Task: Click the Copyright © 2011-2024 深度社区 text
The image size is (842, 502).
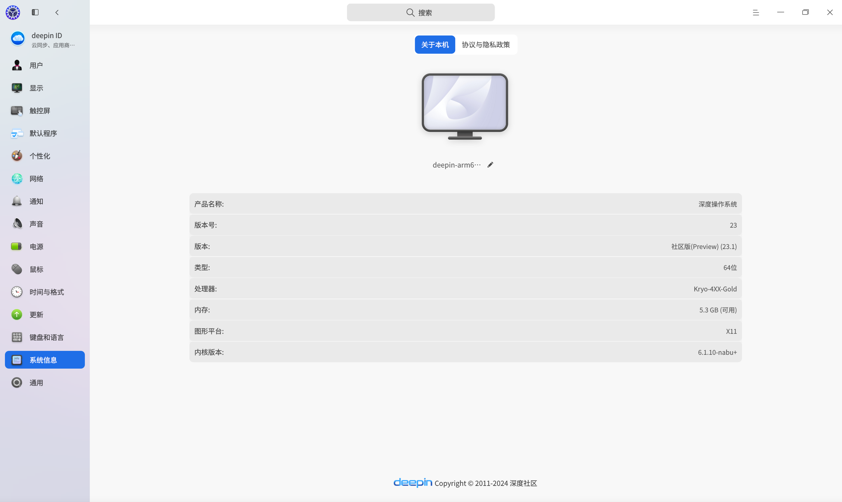Action: point(485,483)
